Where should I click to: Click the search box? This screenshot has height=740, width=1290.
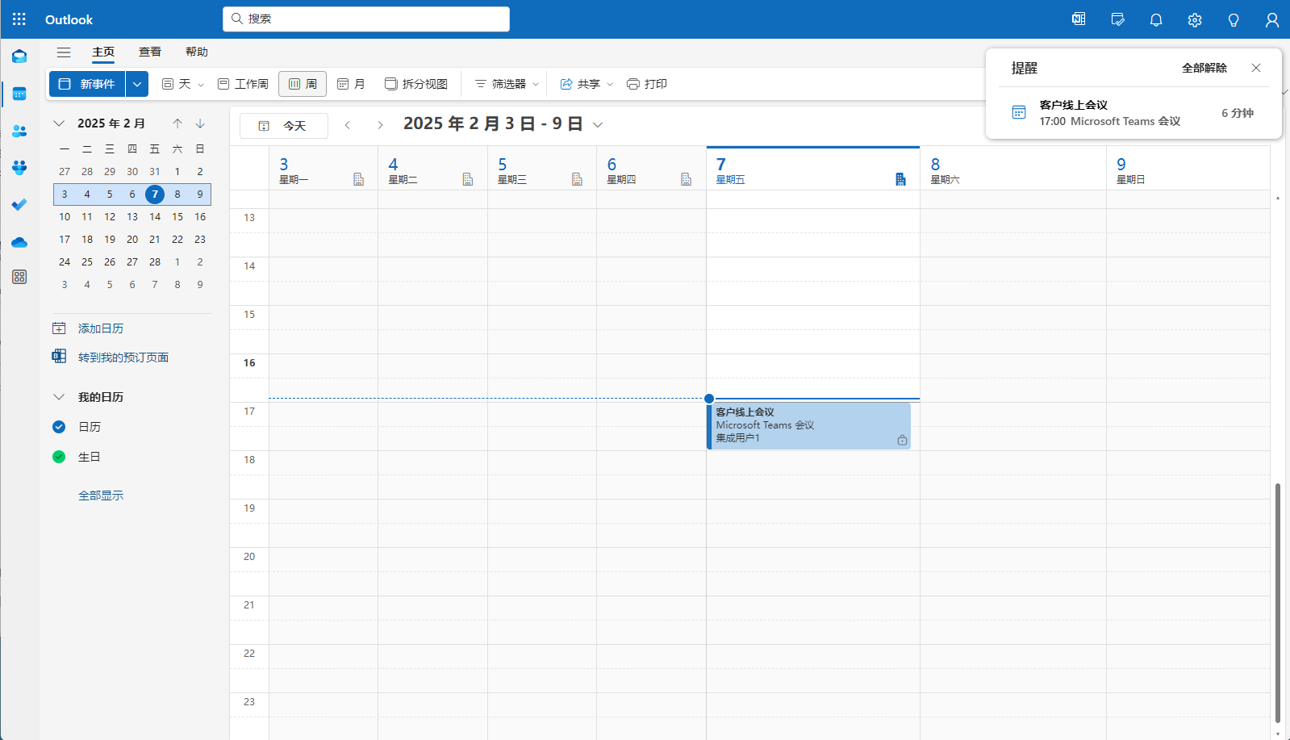coord(366,19)
